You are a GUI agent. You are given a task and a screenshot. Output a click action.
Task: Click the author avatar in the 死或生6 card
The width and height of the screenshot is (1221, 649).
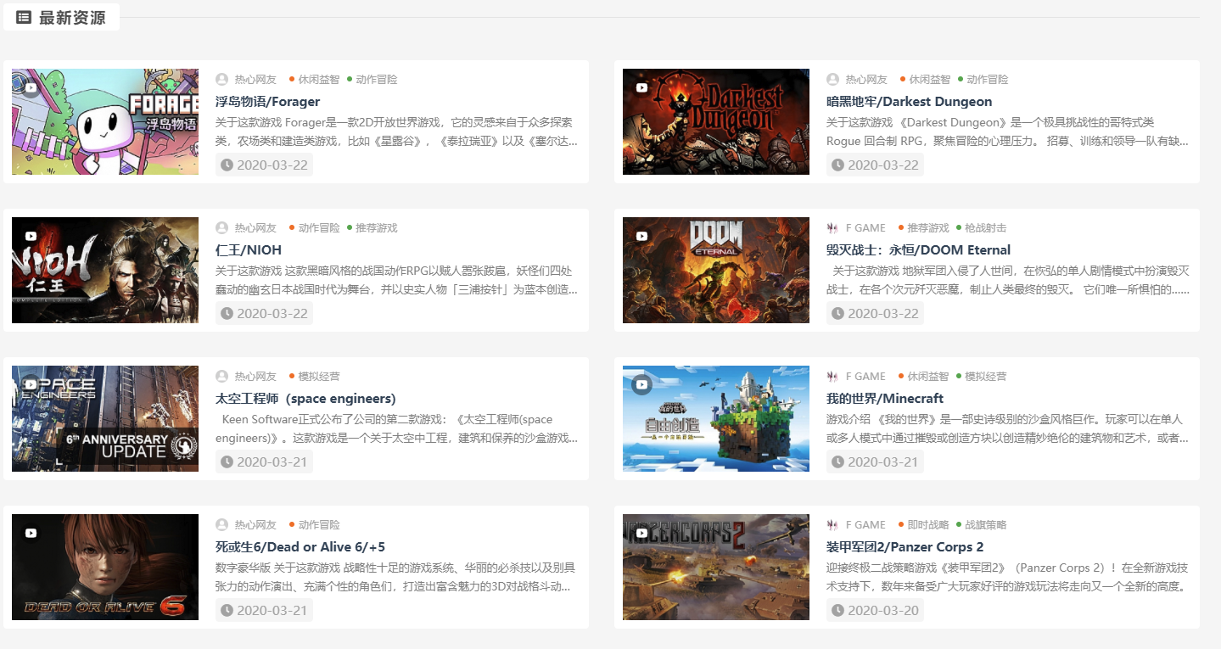[222, 525]
